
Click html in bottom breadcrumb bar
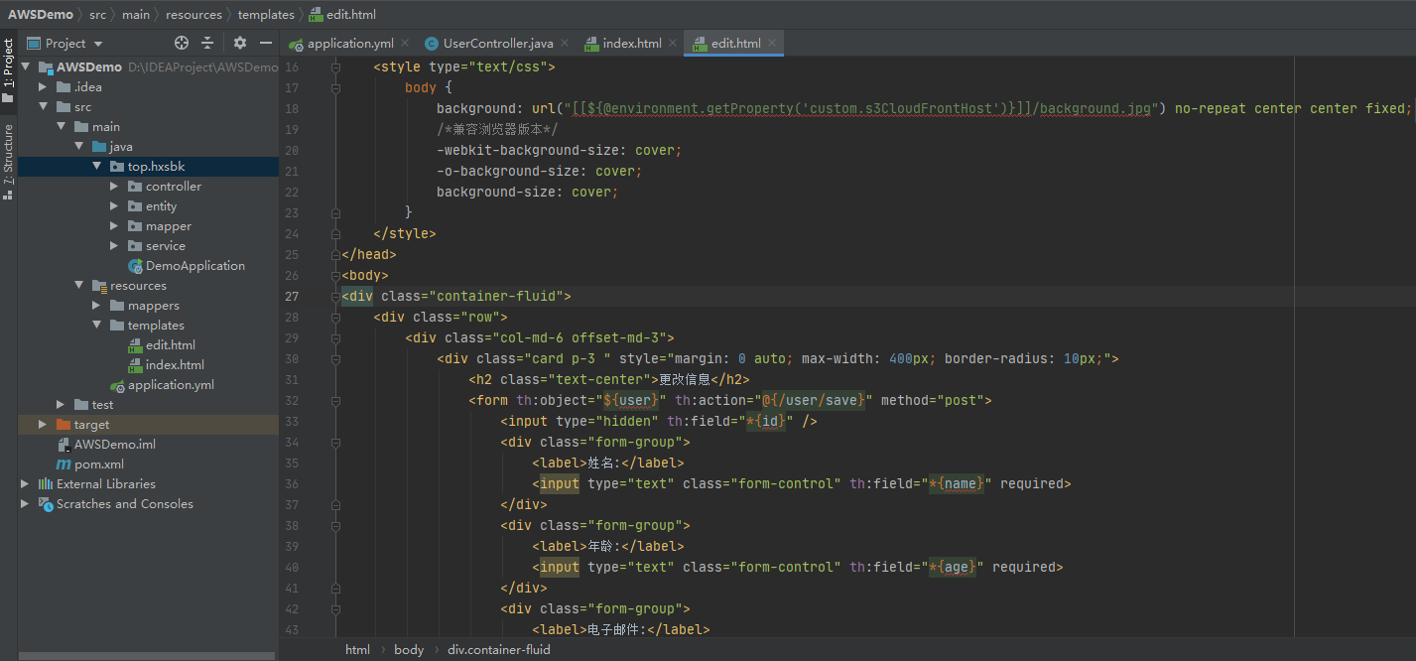(x=357, y=650)
